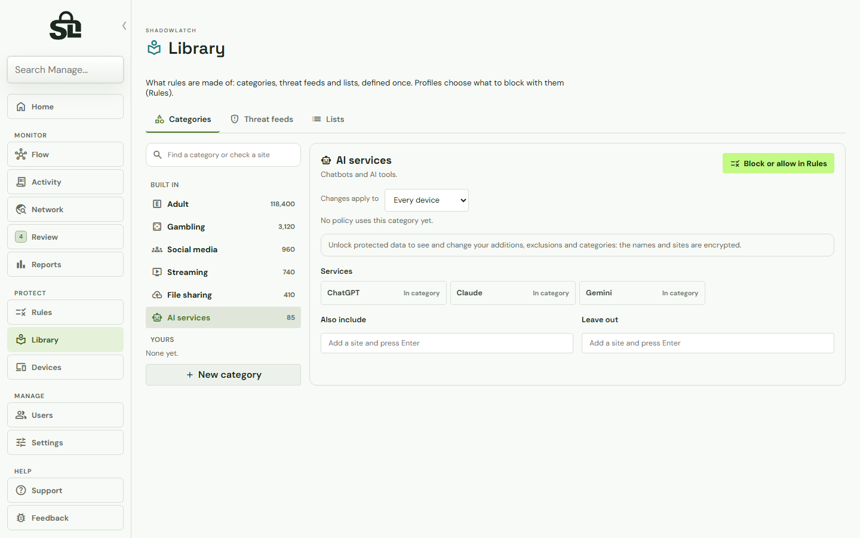Open Home from the sidebar
The height and width of the screenshot is (538, 860).
(65, 106)
